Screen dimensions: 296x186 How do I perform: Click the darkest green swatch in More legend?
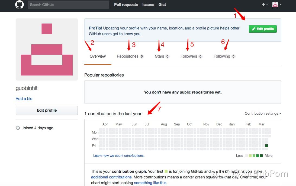261,156
